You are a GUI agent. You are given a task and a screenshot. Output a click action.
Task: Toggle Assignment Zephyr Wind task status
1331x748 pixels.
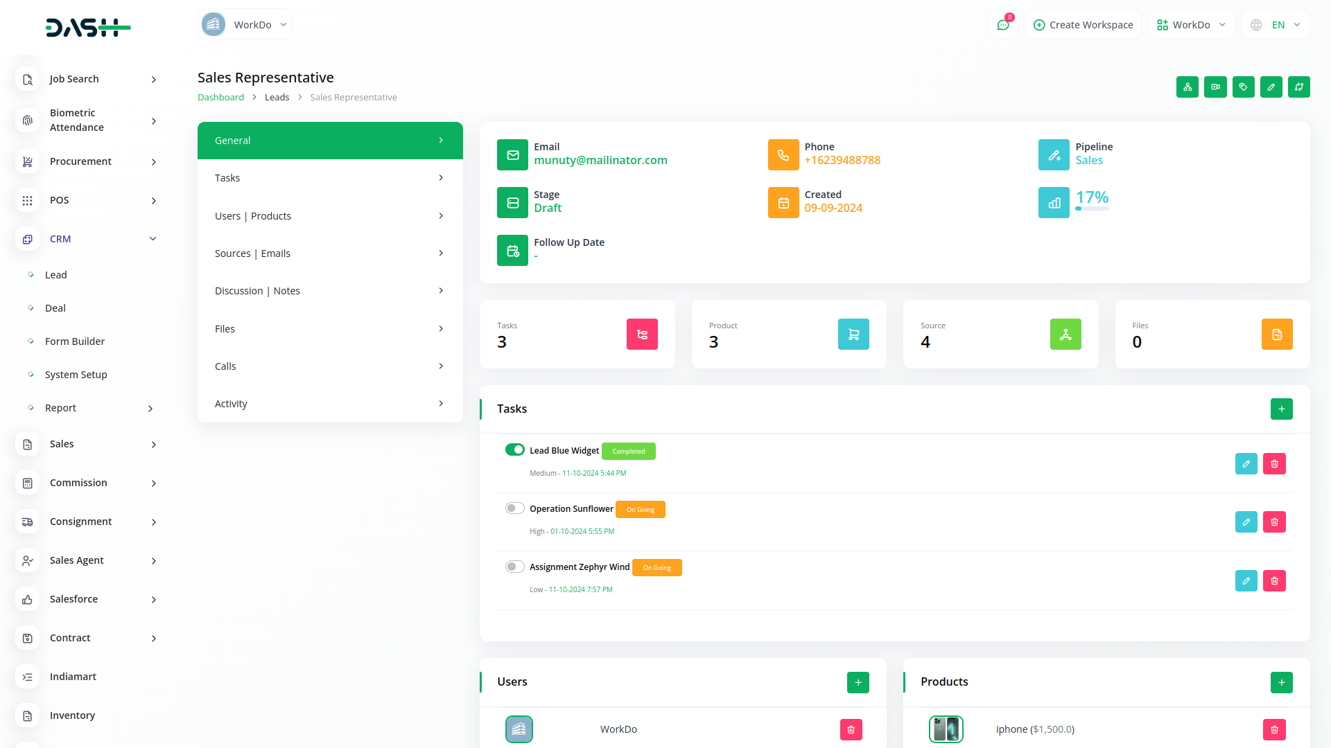pyautogui.click(x=514, y=566)
